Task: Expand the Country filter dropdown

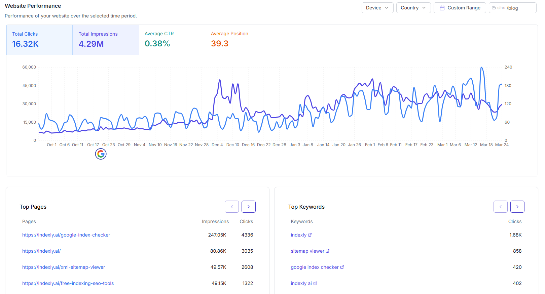Action: click(x=413, y=8)
